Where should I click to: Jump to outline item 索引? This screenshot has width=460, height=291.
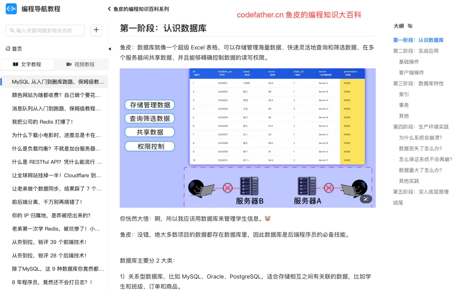404,94
